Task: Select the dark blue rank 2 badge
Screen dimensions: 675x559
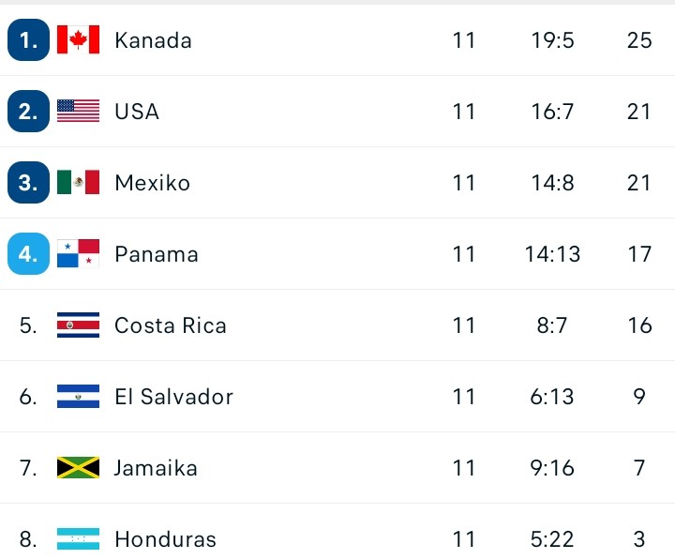Action: (28, 111)
